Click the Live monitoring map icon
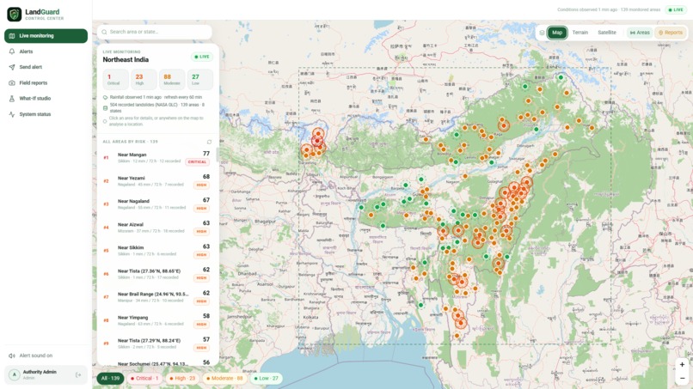This screenshot has height=389, width=693. pos(12,36)
